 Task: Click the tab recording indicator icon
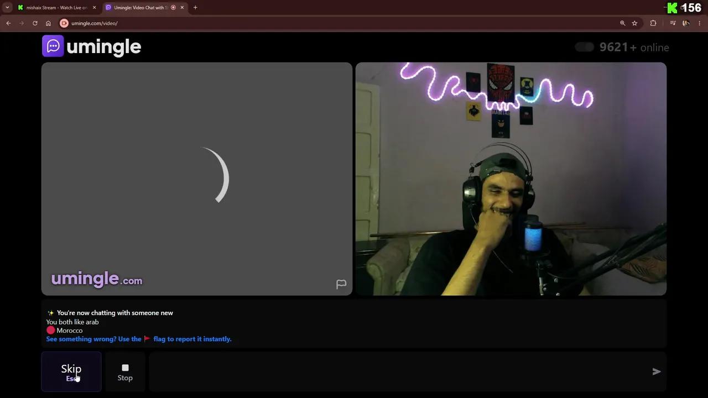click(x=173, y=8)
